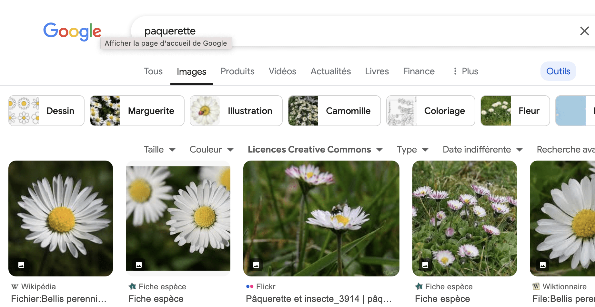Click the first Fiche espèce source favicon
Screen dimensions: 595x307
coord(132,286)
